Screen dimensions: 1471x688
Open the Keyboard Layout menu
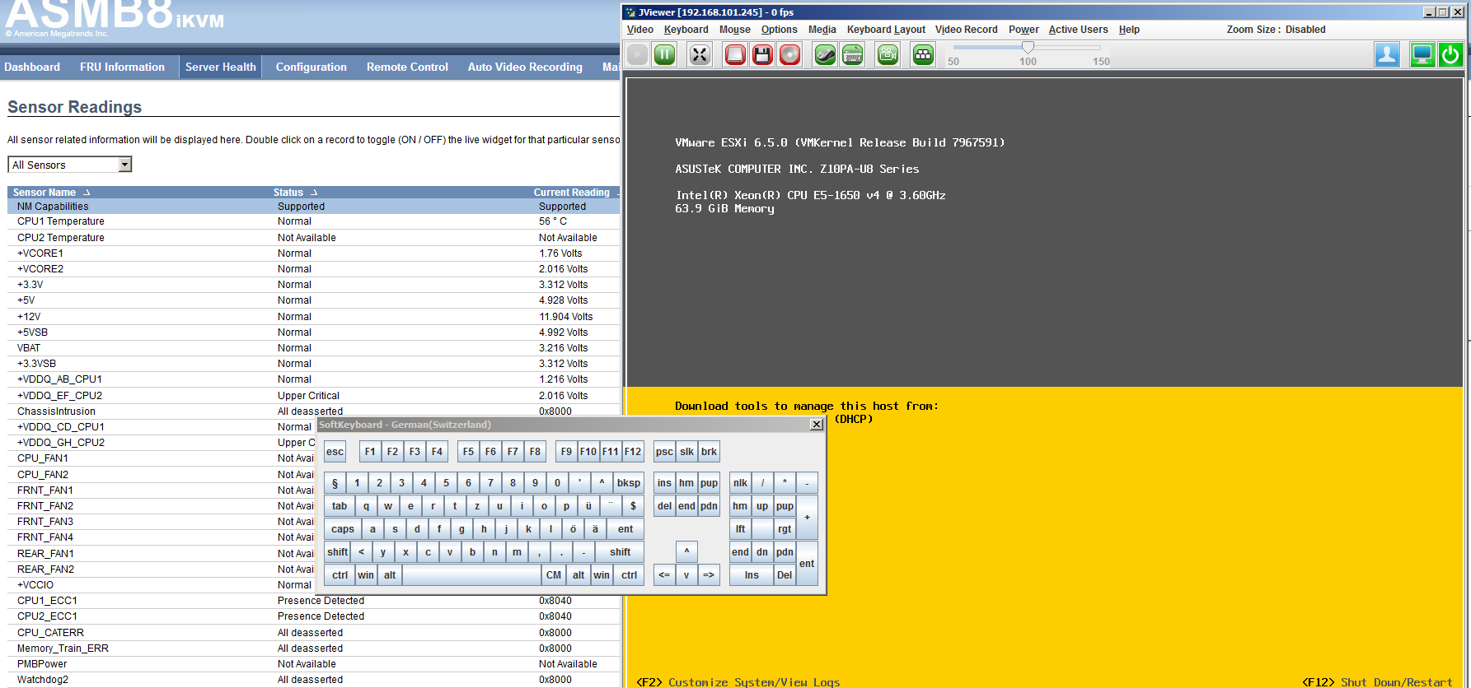886,30
